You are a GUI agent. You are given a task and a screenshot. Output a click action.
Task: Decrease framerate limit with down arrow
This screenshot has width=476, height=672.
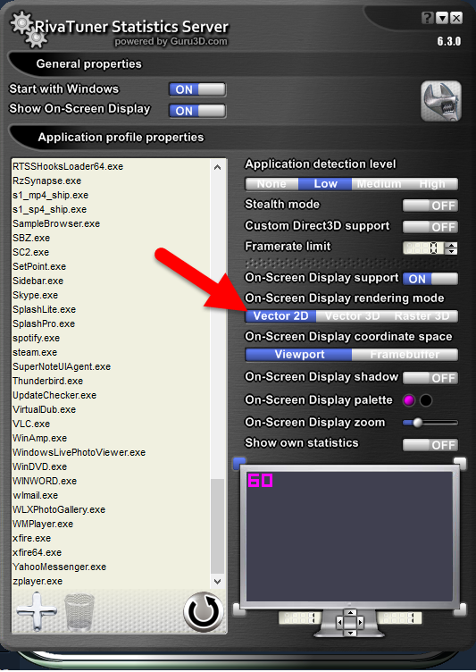point(452,251)
